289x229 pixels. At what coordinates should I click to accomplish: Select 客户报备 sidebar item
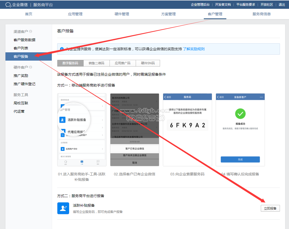click(28, 56)
